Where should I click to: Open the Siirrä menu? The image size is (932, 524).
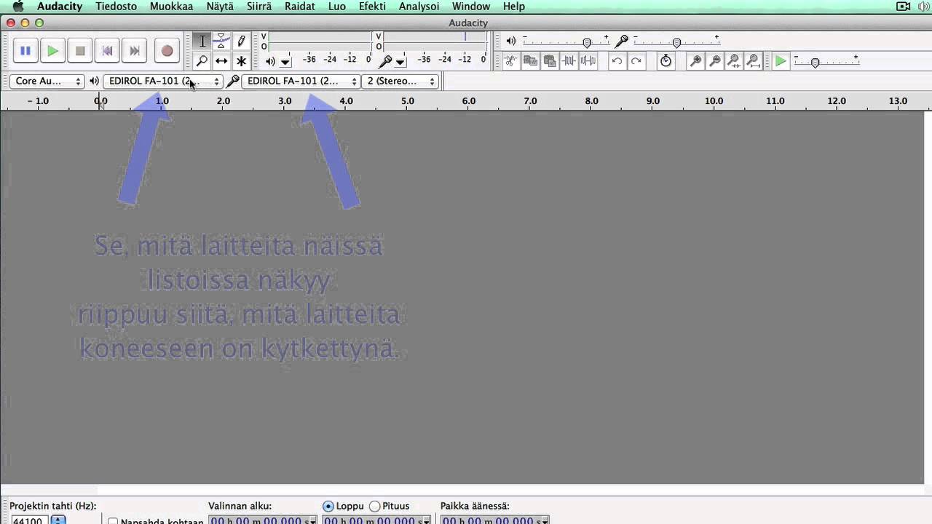coord(258,7)
